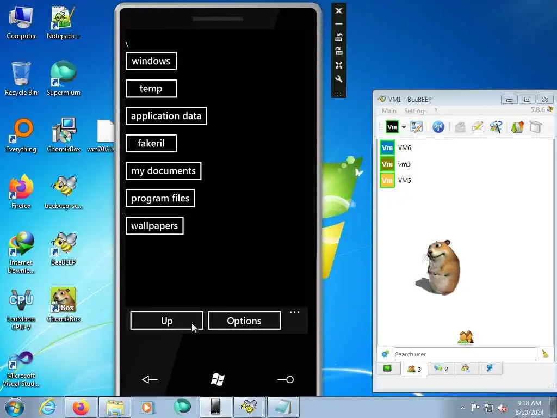Rotate emulator clockwise
The image size is (557, 418).
point(339,51)
